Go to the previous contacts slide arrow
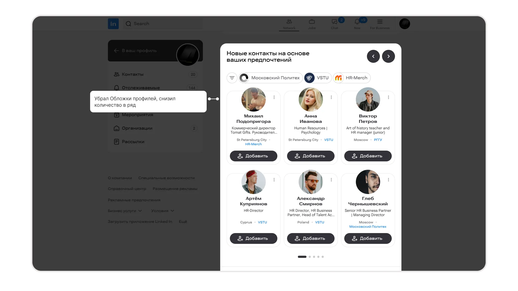This screenshot has height=291, width=518. point(373,56)
